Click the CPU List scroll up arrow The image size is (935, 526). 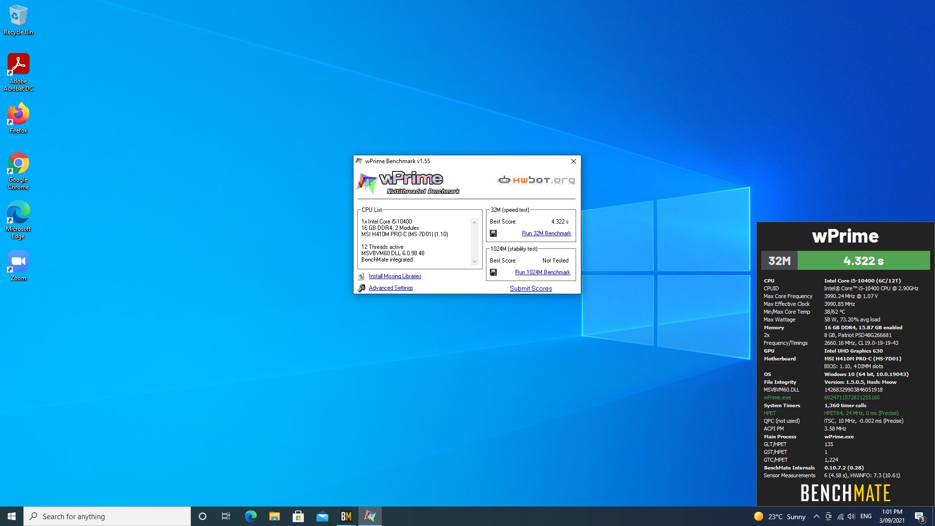point(474,222)
